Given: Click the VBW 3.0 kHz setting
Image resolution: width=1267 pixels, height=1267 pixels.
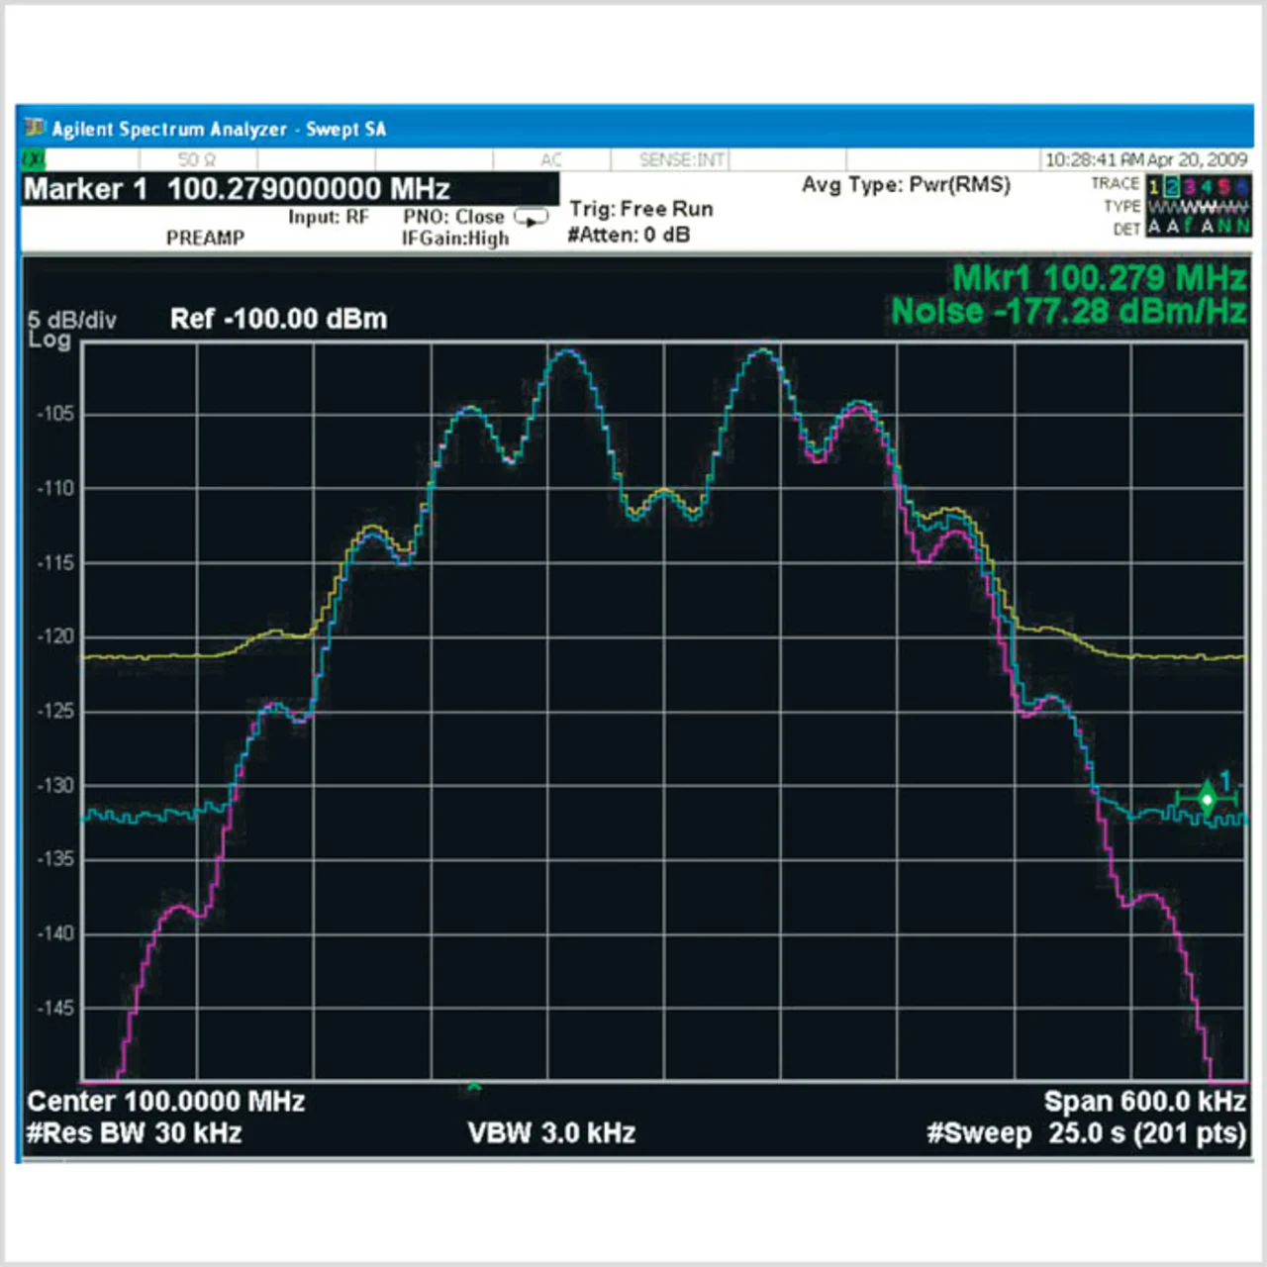Looking at the screenshot, I should [551, 1133].
